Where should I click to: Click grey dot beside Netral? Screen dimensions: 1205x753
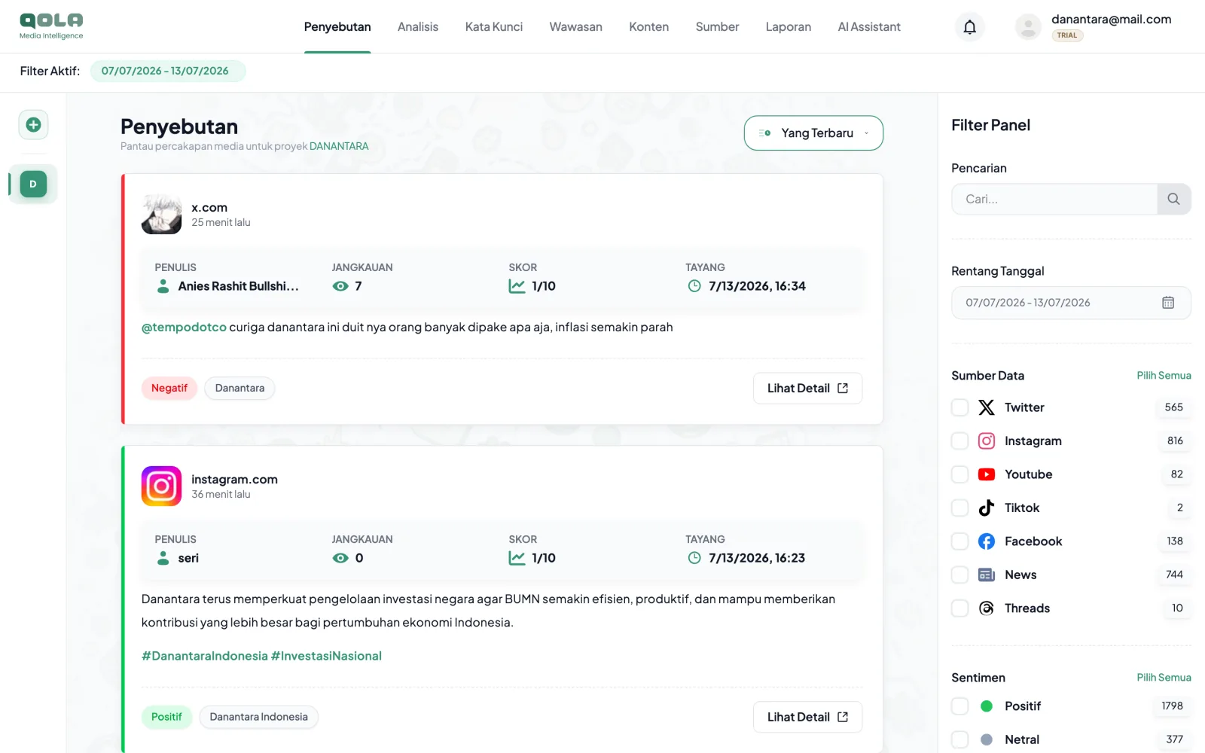pos(987,739)
